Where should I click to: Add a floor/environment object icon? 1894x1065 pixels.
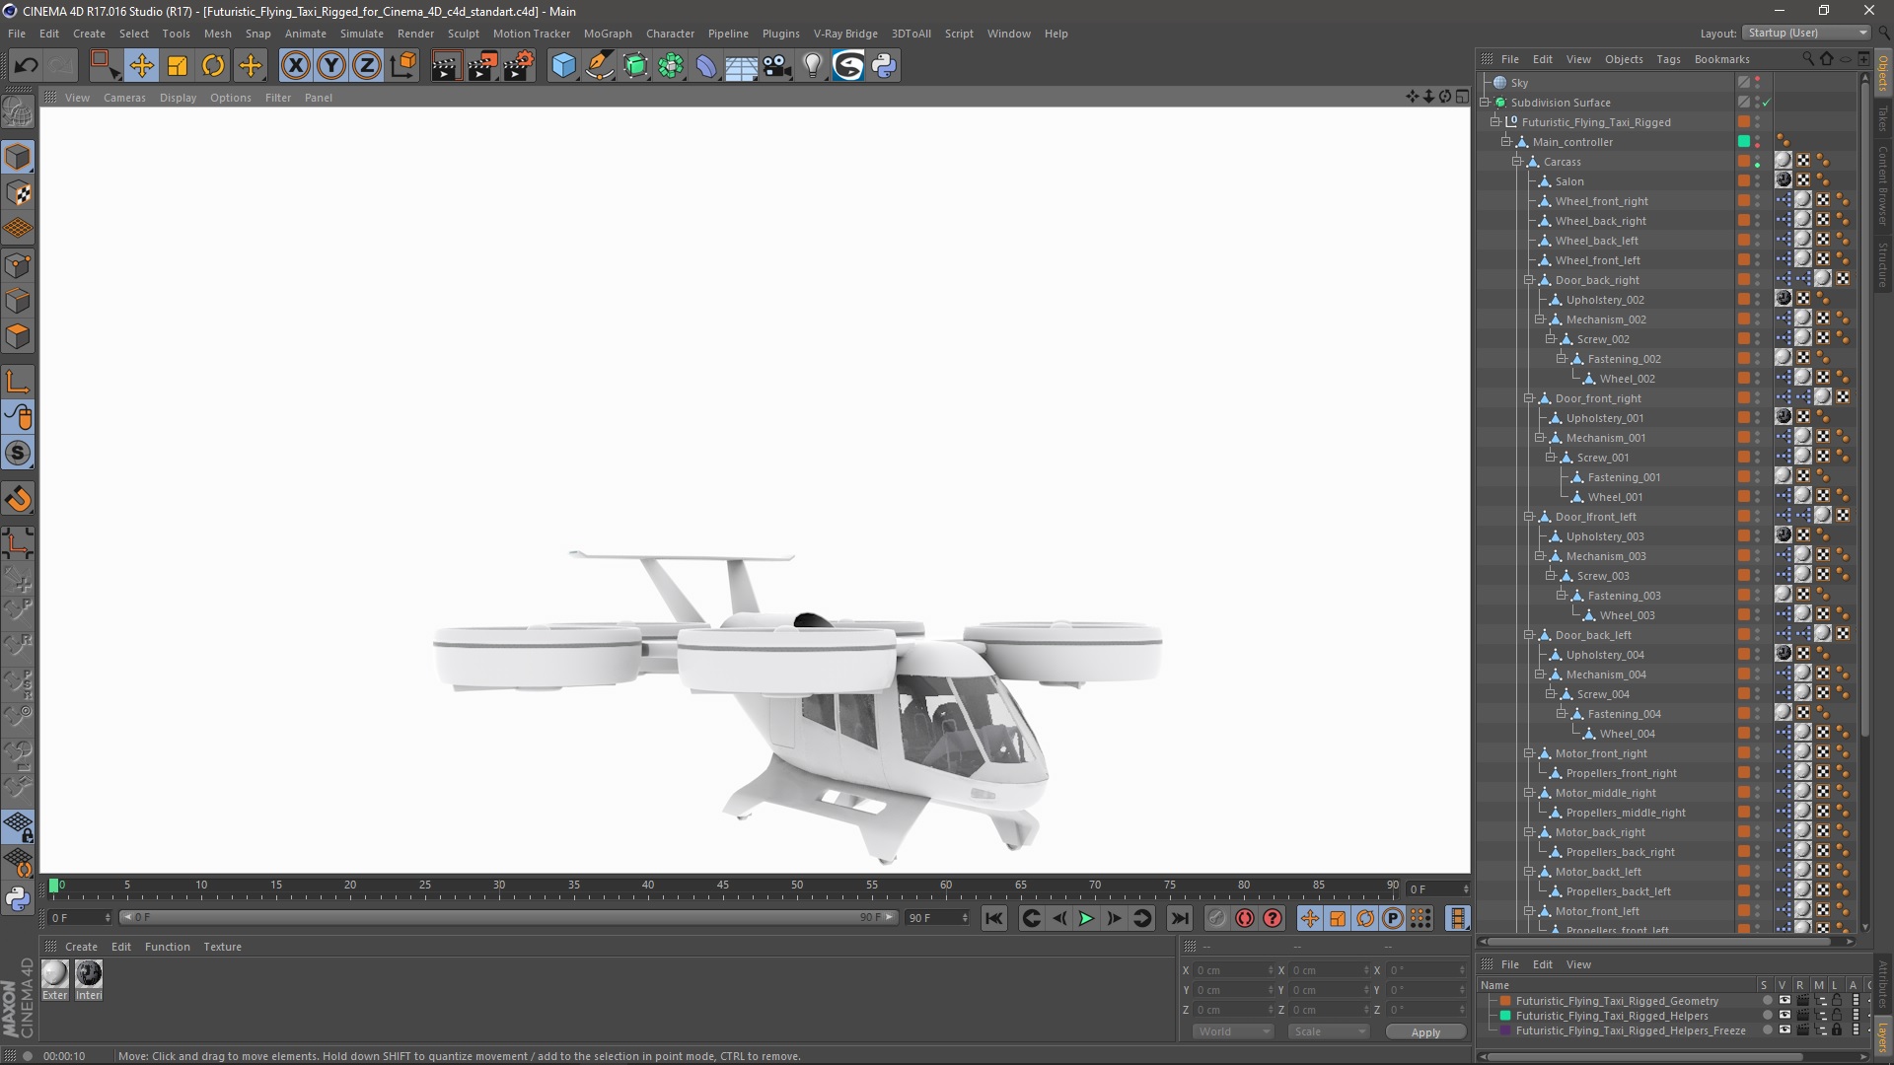(742, 66)
